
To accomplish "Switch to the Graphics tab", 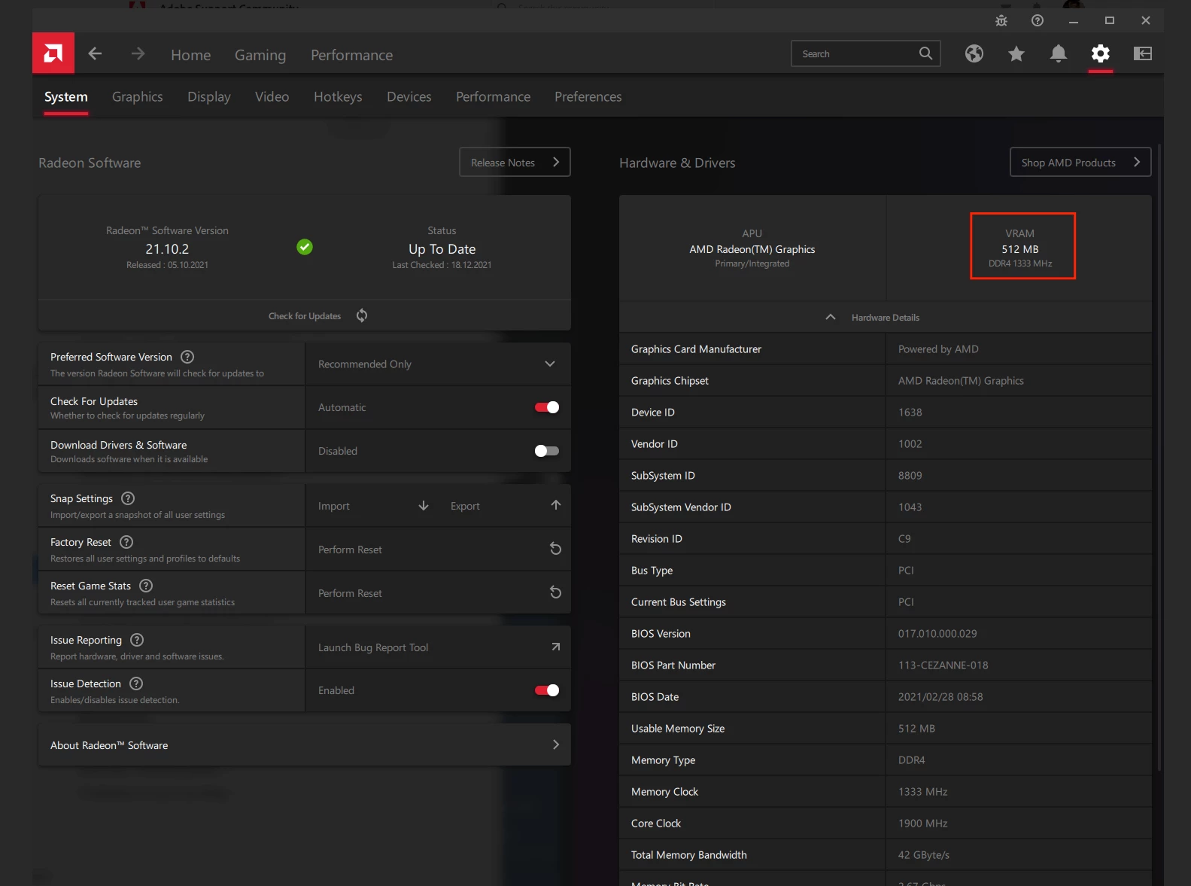I will 138,97.
